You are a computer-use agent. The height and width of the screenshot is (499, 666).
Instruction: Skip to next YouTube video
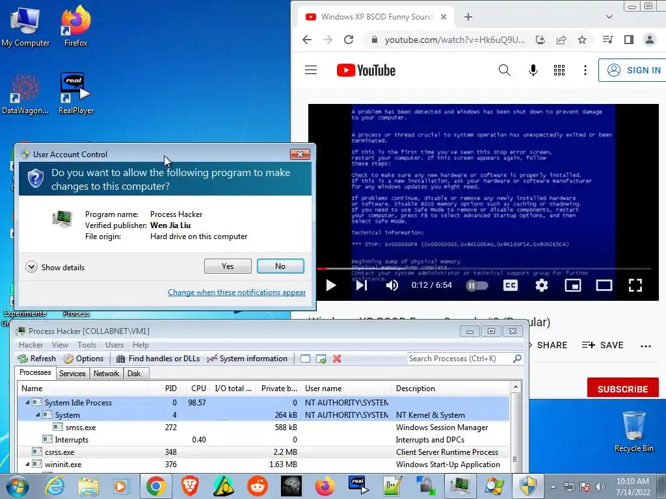click(362, 285)
